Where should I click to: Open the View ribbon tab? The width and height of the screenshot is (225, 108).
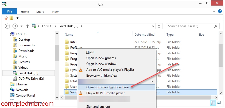pos(55,12)
